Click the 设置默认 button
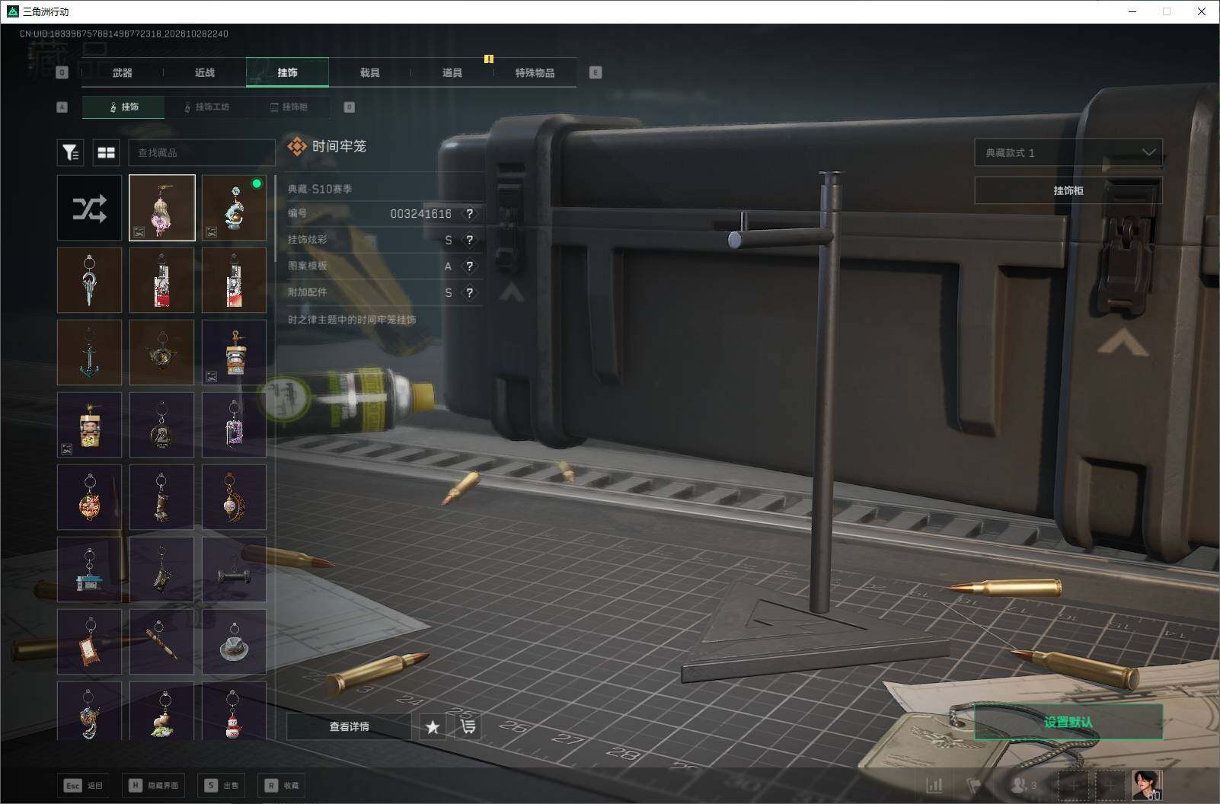The image size is (1220, 804). pyautogui.click(x=1068, y=722)
